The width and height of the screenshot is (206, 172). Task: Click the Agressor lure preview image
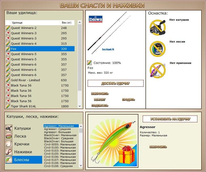point(113,141)
